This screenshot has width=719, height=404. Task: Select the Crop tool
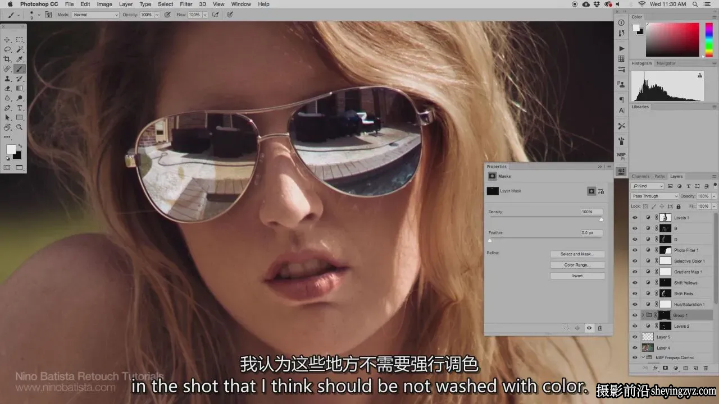click(8, 59)
